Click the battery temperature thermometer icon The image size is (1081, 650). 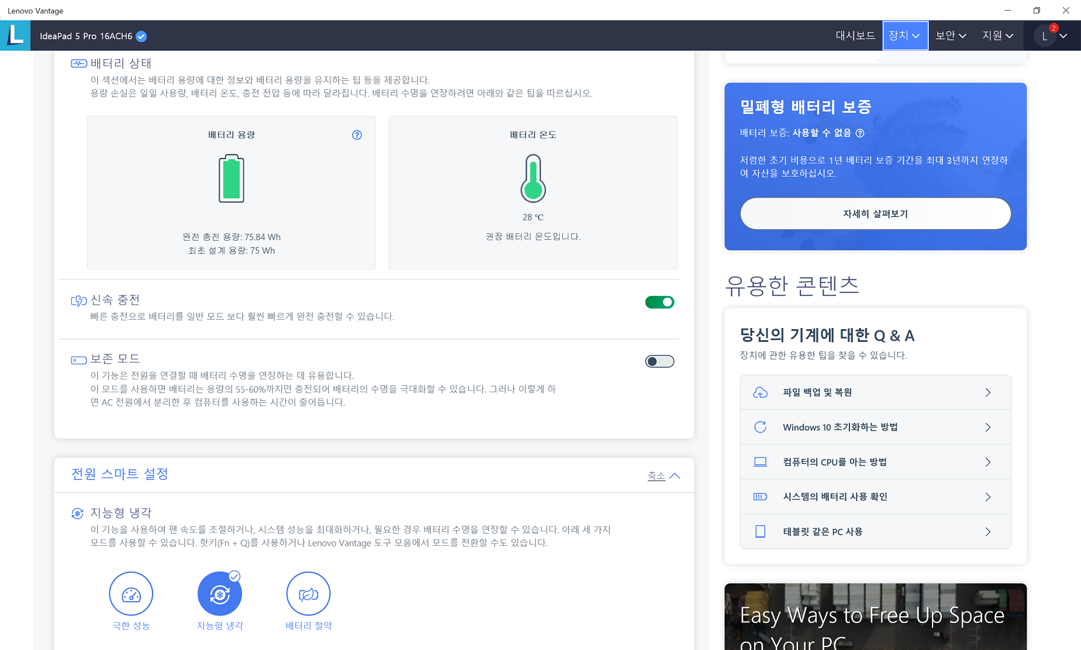point(533,178)
